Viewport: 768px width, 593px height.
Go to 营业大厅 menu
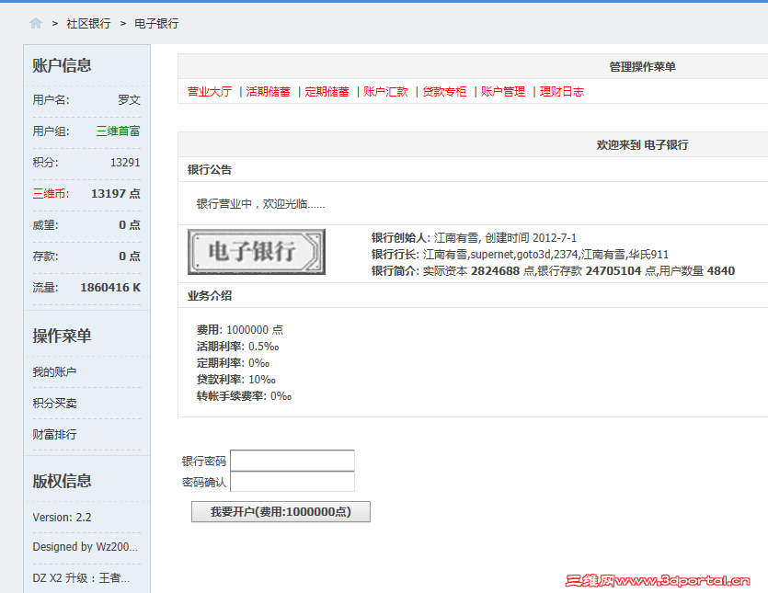210,92
